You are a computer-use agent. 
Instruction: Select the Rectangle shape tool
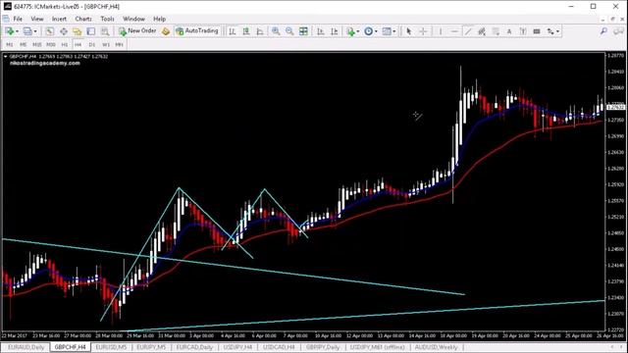pos(537,31)
